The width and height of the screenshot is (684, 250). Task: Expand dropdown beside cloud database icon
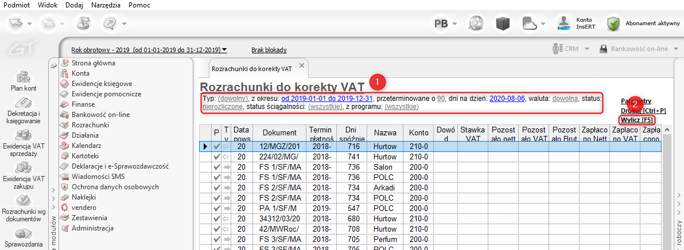[543, 24]
